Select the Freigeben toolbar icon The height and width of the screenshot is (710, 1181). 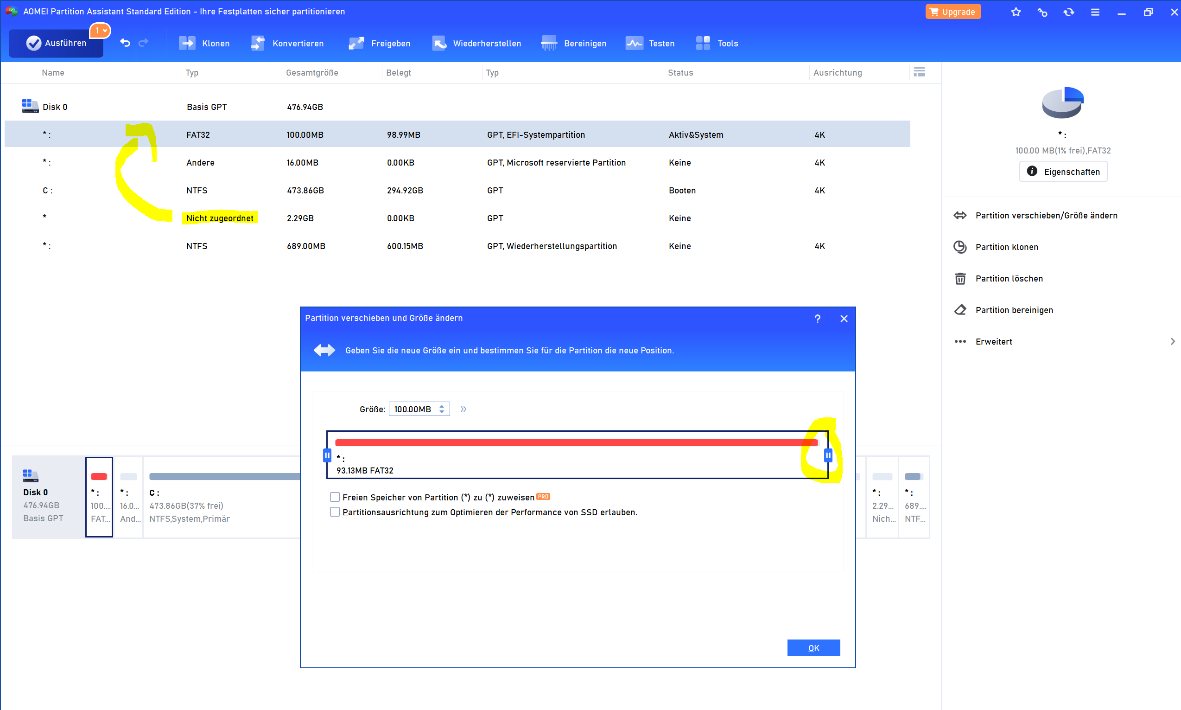pyautogui.click(x=356, y=43)
